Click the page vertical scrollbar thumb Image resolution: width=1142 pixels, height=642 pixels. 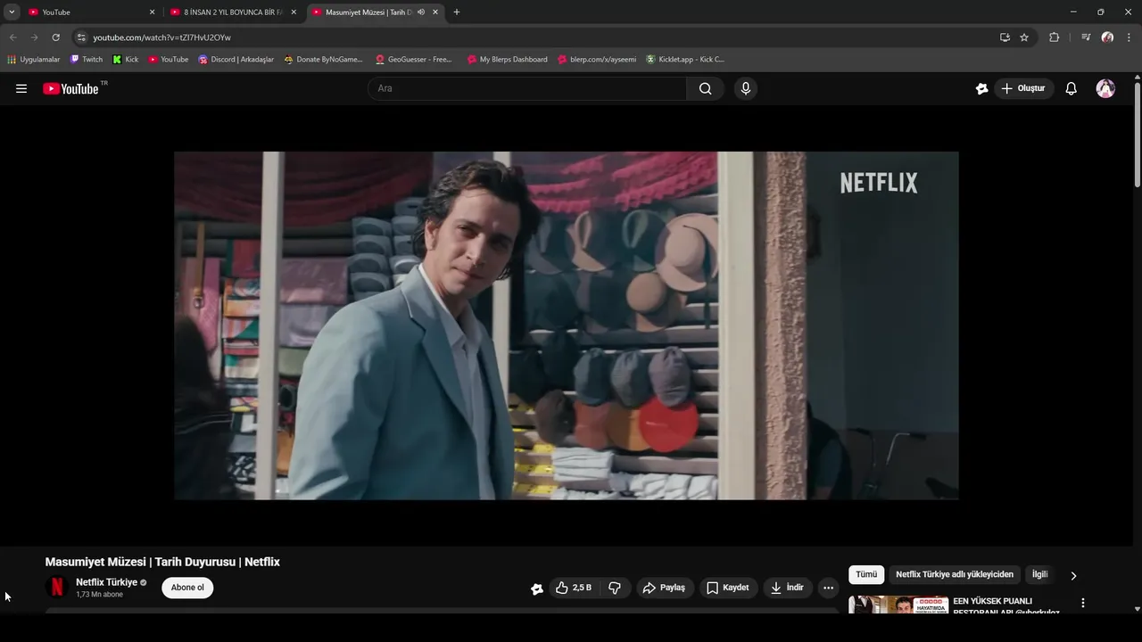point(1138,134)
